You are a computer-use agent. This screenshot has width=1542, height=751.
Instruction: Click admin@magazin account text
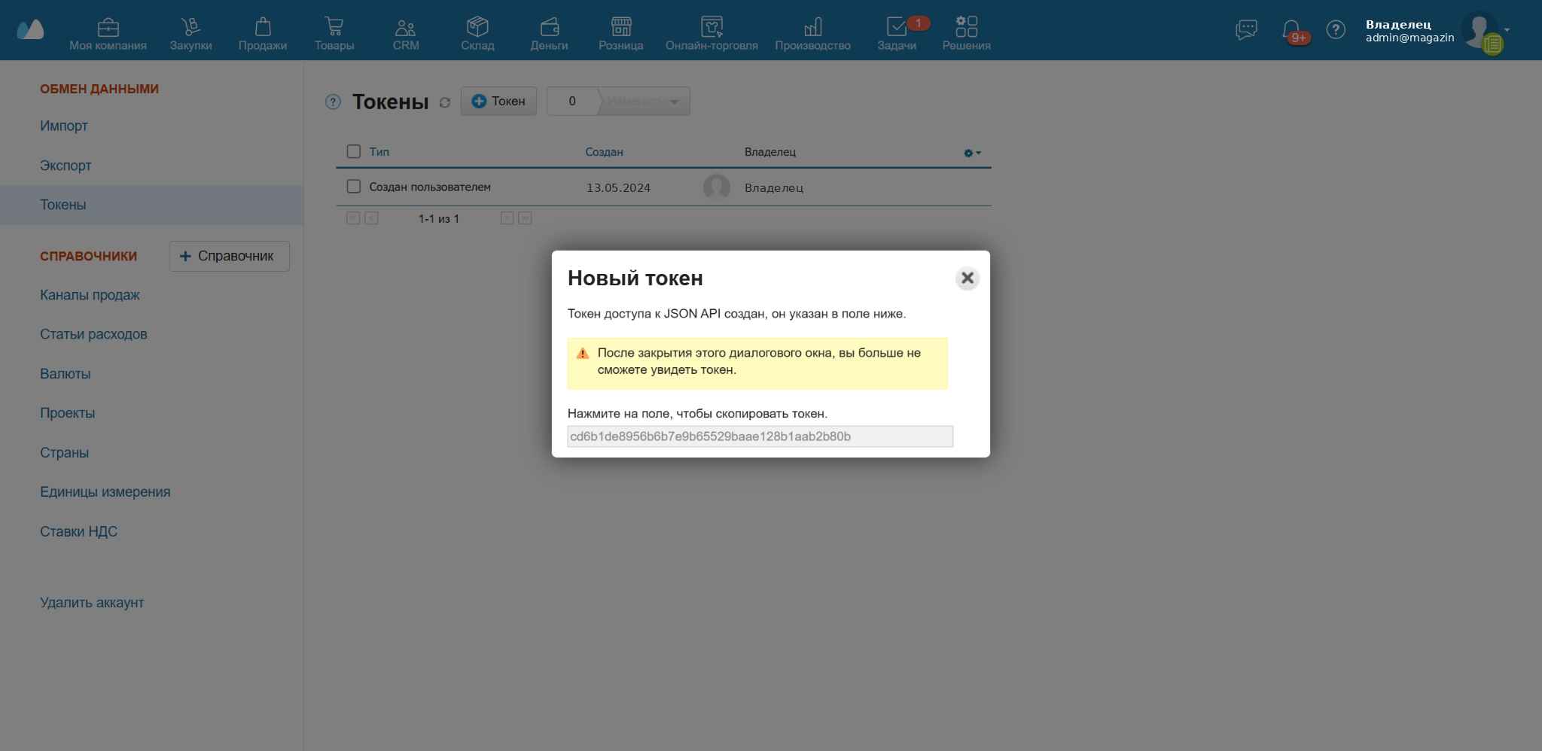click(1410, 38)
